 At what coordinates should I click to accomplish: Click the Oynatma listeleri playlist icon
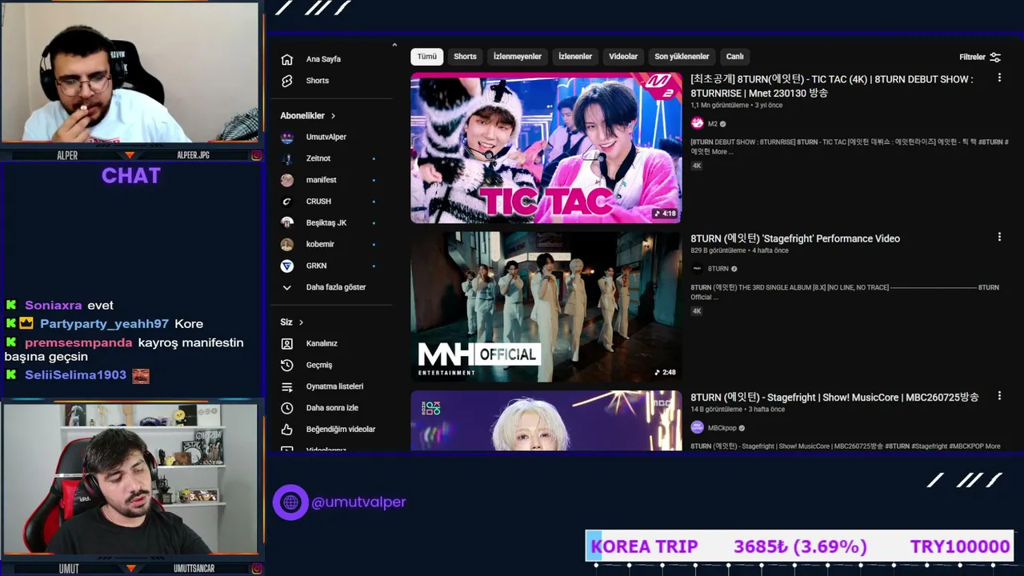(287, 386)
